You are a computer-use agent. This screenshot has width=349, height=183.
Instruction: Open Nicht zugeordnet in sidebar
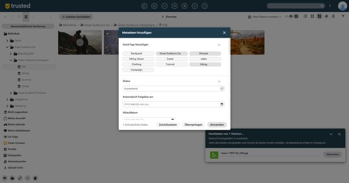pos(16,112)
